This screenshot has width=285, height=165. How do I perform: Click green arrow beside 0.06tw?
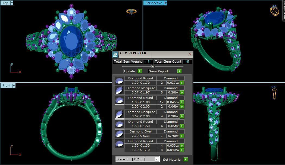pyautogui.click(x=182, y=107)
